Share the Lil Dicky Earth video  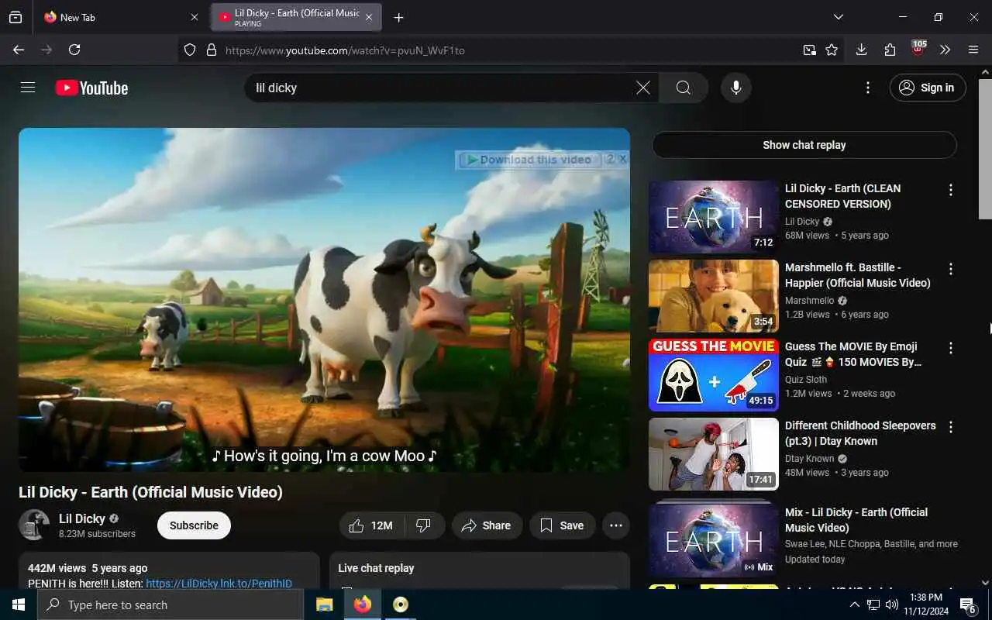[487, 525]
